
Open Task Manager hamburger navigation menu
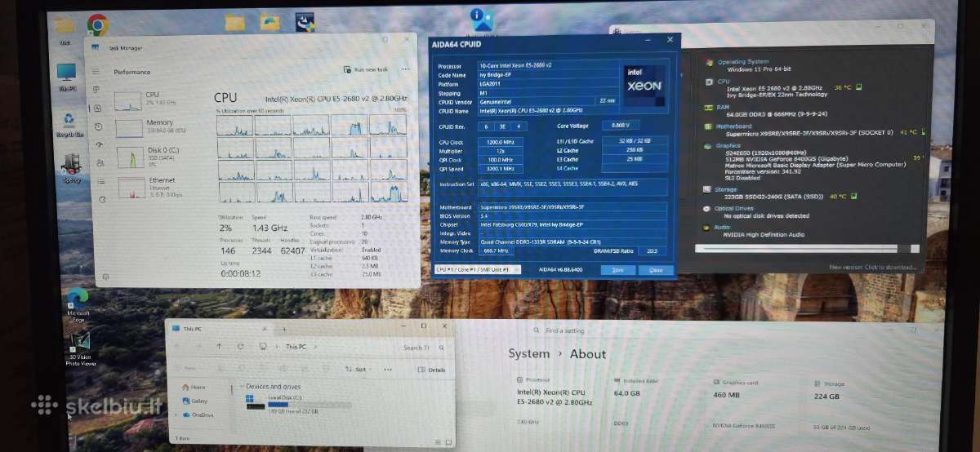96,71
